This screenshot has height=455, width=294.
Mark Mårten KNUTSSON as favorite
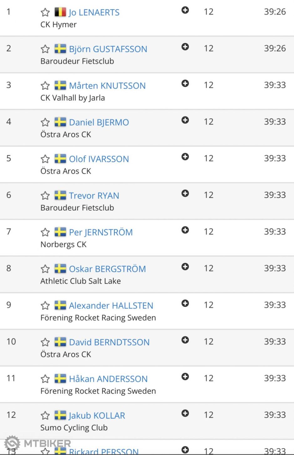[x=45, y=86]
